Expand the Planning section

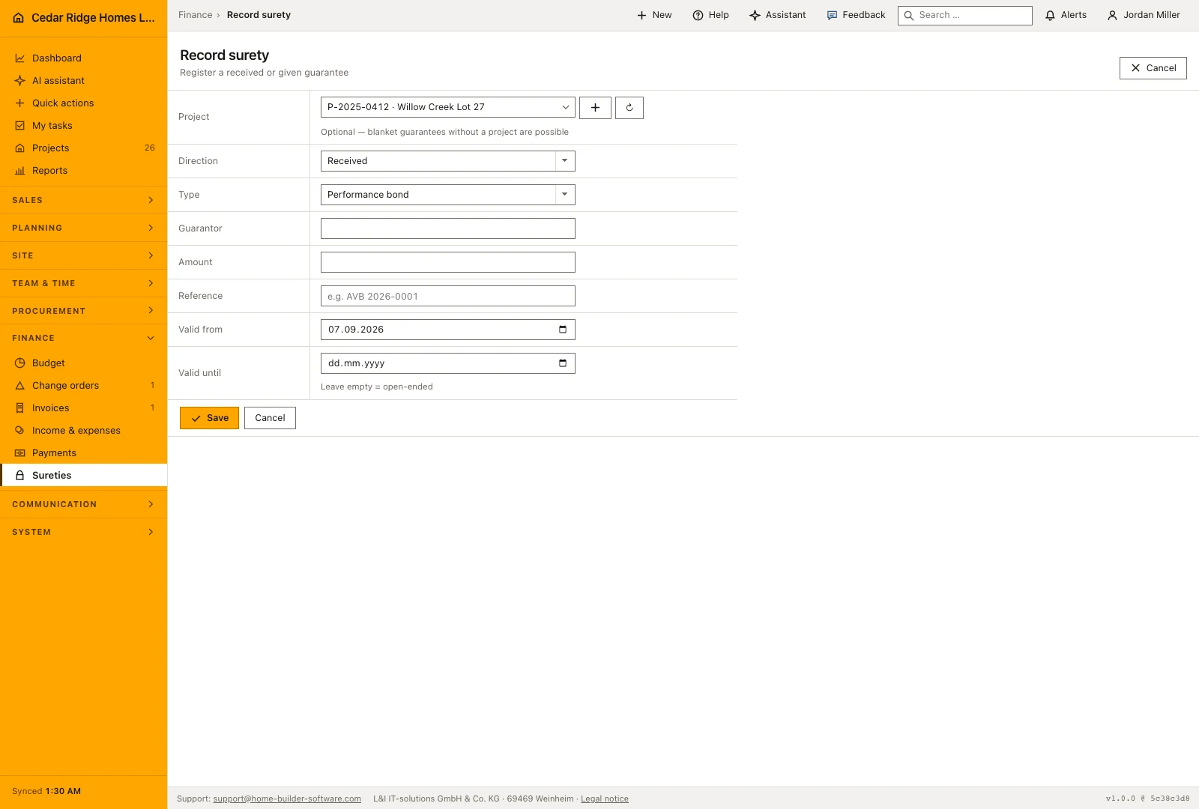click(83, 228)
